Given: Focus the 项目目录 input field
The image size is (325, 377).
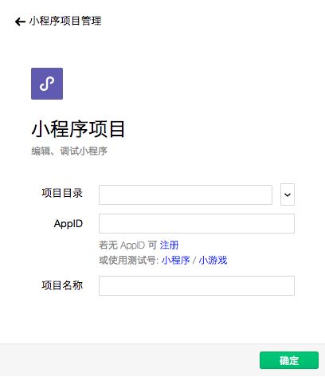Looking at the screenshot, I should pos(186,194).
